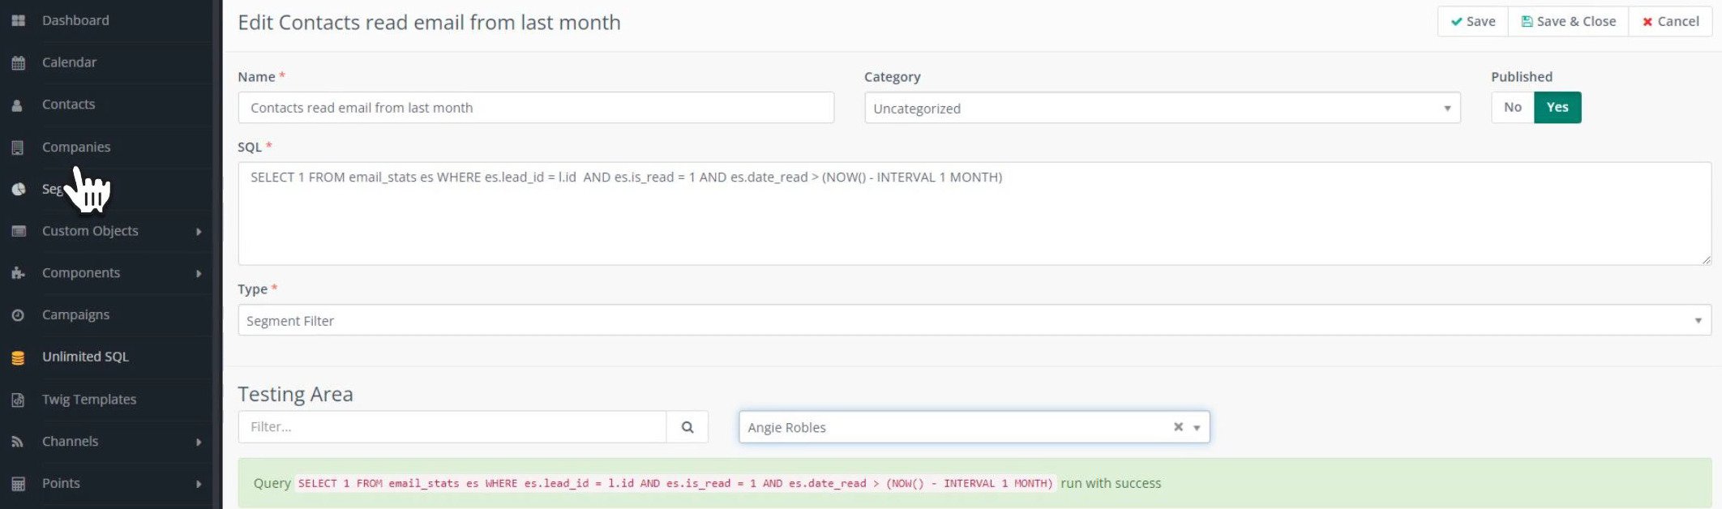Click the Save & Close button
This screenshot has height=509, width=1722.
(1568, 22)
